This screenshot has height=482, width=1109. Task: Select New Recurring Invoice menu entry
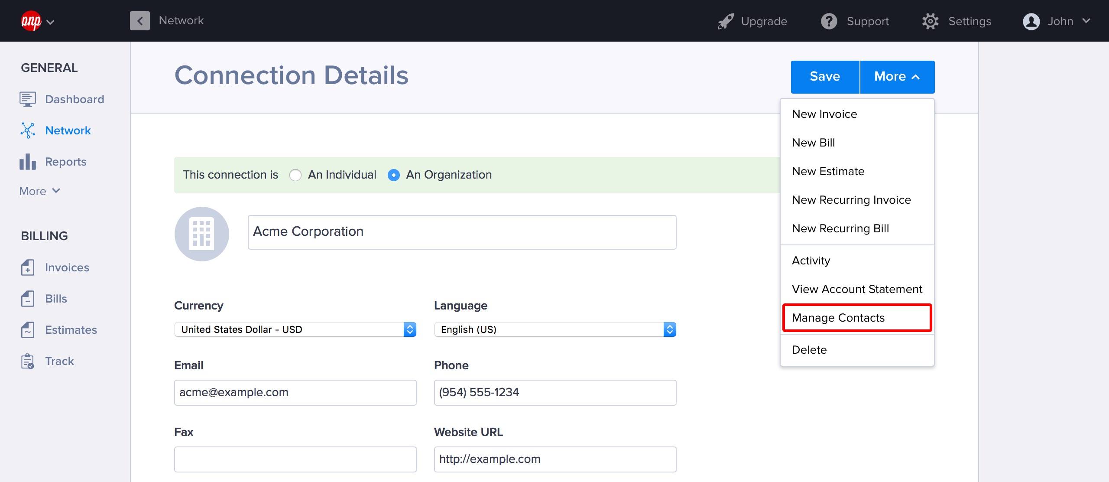(851, 200)
